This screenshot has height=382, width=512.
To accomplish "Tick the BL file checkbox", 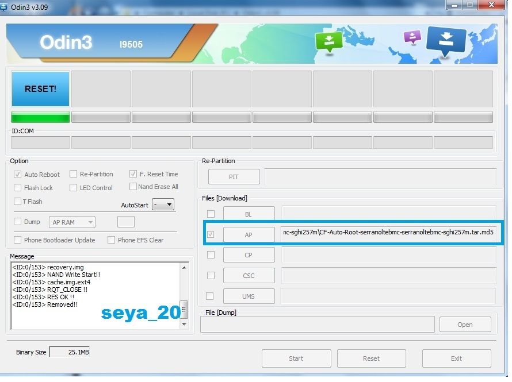I will [x=211, y=214].
